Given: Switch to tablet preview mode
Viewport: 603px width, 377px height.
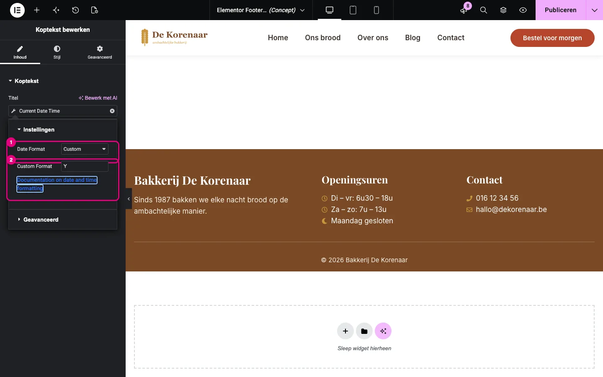Looking at the screenshot, I should [x=353, y=10].
